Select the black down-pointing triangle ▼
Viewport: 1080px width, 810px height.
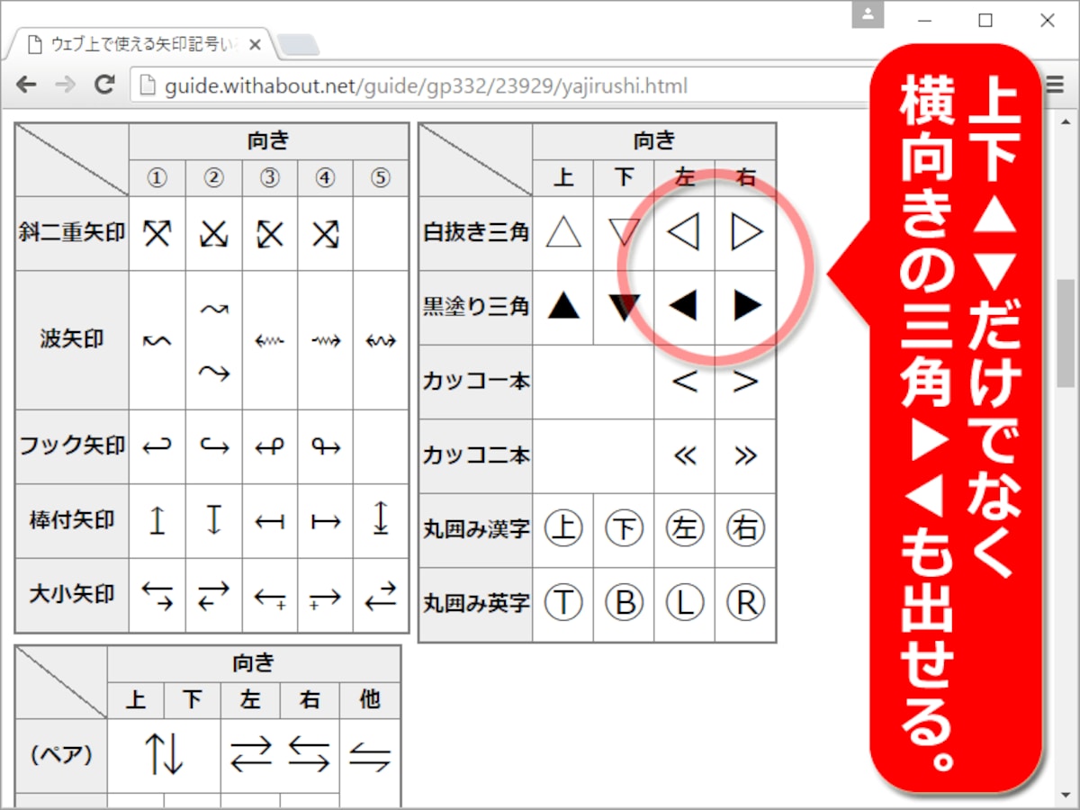pyautogui.click(x=624, y=306)
